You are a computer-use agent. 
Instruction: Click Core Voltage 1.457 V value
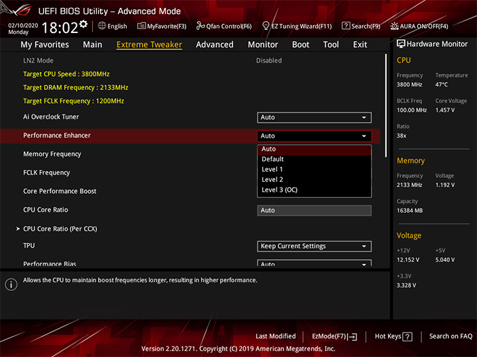click(x=445, y=110)
